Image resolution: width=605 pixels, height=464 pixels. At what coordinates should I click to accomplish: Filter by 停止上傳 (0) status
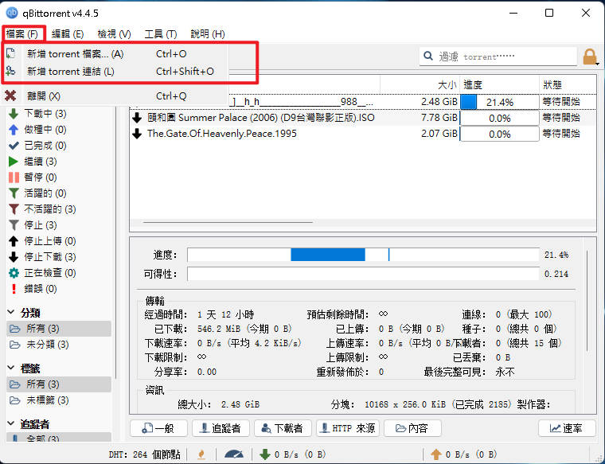pos(50,241)
